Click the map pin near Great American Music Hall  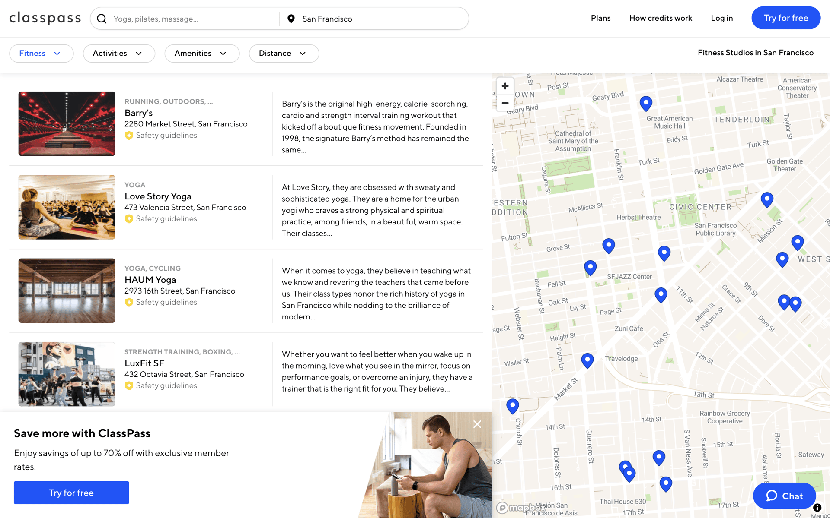pyautogui.click(x=646, y=104)
